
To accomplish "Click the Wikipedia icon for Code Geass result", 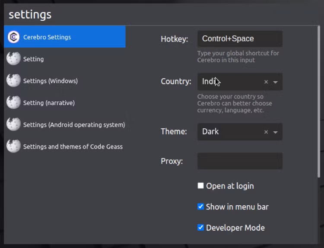I will tap(13, 146).
